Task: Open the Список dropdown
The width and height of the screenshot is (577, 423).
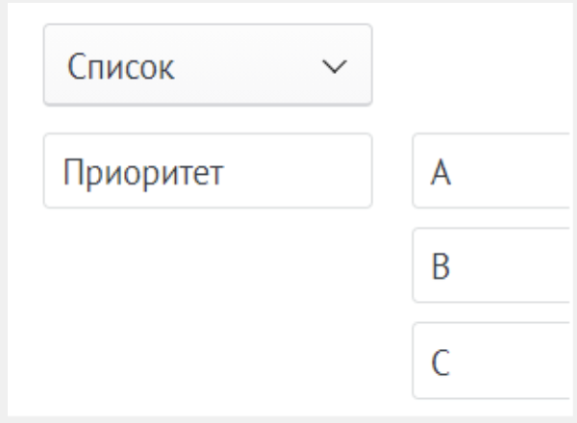Action: pos(207,65)
